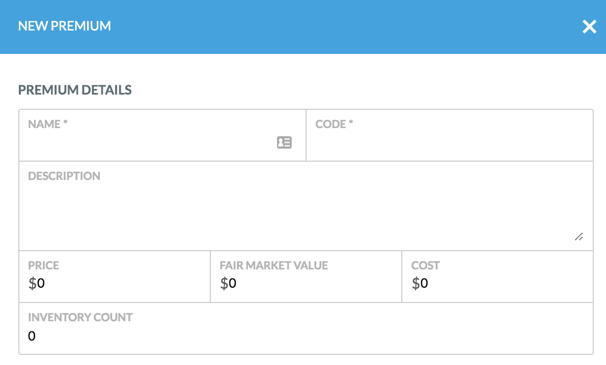Click the COST field label

click(x=425, y=265)
